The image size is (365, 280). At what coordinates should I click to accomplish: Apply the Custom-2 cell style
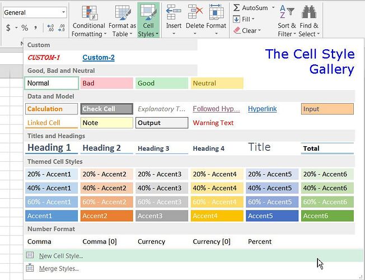click(99, 58)
